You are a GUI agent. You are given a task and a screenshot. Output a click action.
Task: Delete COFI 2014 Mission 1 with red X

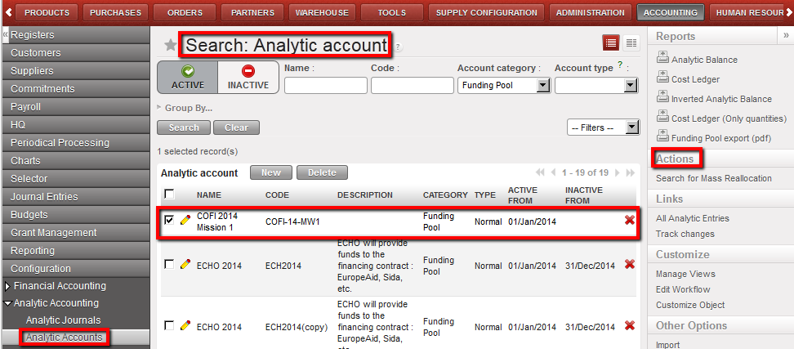tap(629, 221)
